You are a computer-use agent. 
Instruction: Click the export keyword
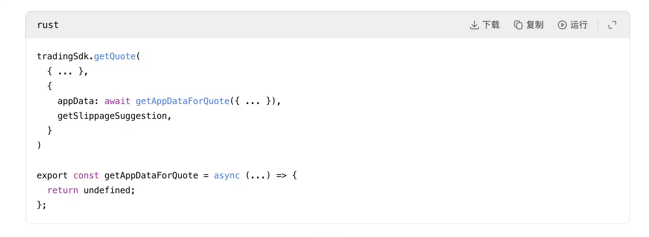click(x=52, y=176)
